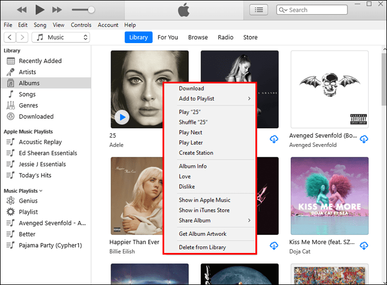Viewport: 387px width, 285px height.
Task: Select the Songs note icon
Action: 11,94
